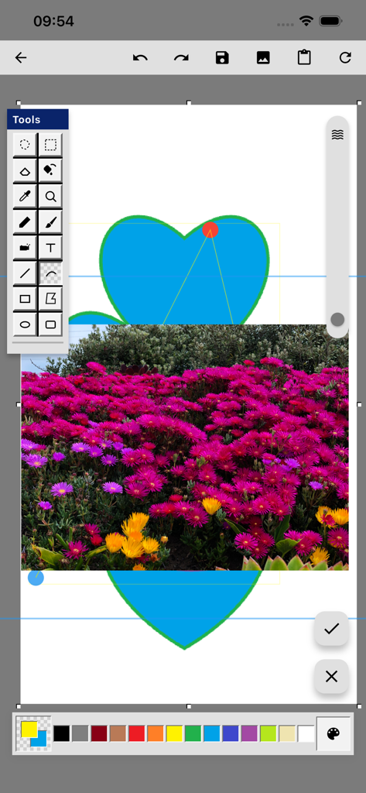Paste from clipboard icon
This screenshot has width=366, height=793.
click(304, 57)
